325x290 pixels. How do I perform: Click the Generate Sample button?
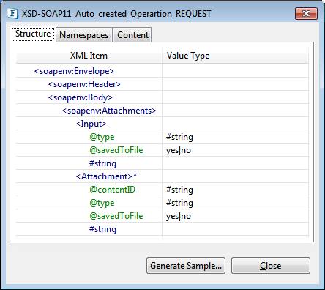(x=186, y=265)
